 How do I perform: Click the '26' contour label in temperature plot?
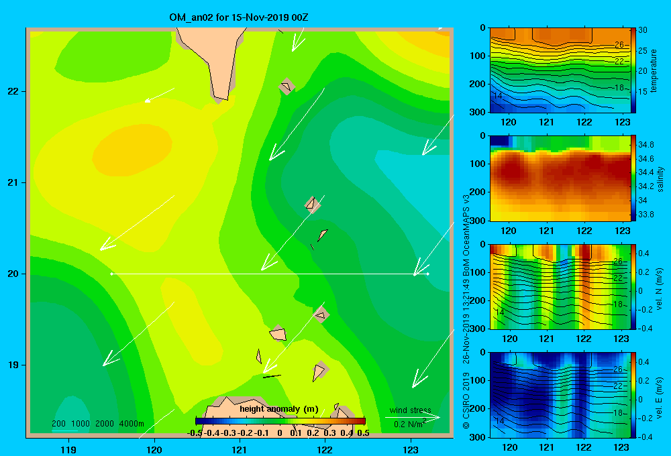[x=619, y=44]
